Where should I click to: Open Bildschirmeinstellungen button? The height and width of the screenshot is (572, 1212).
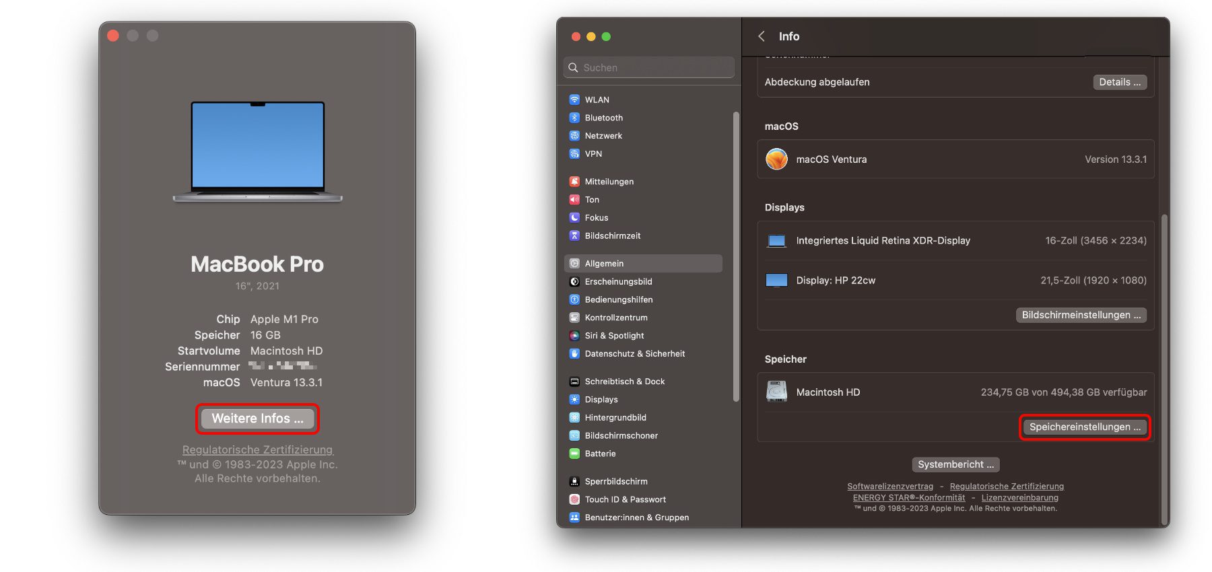[x=1080, y=316]
